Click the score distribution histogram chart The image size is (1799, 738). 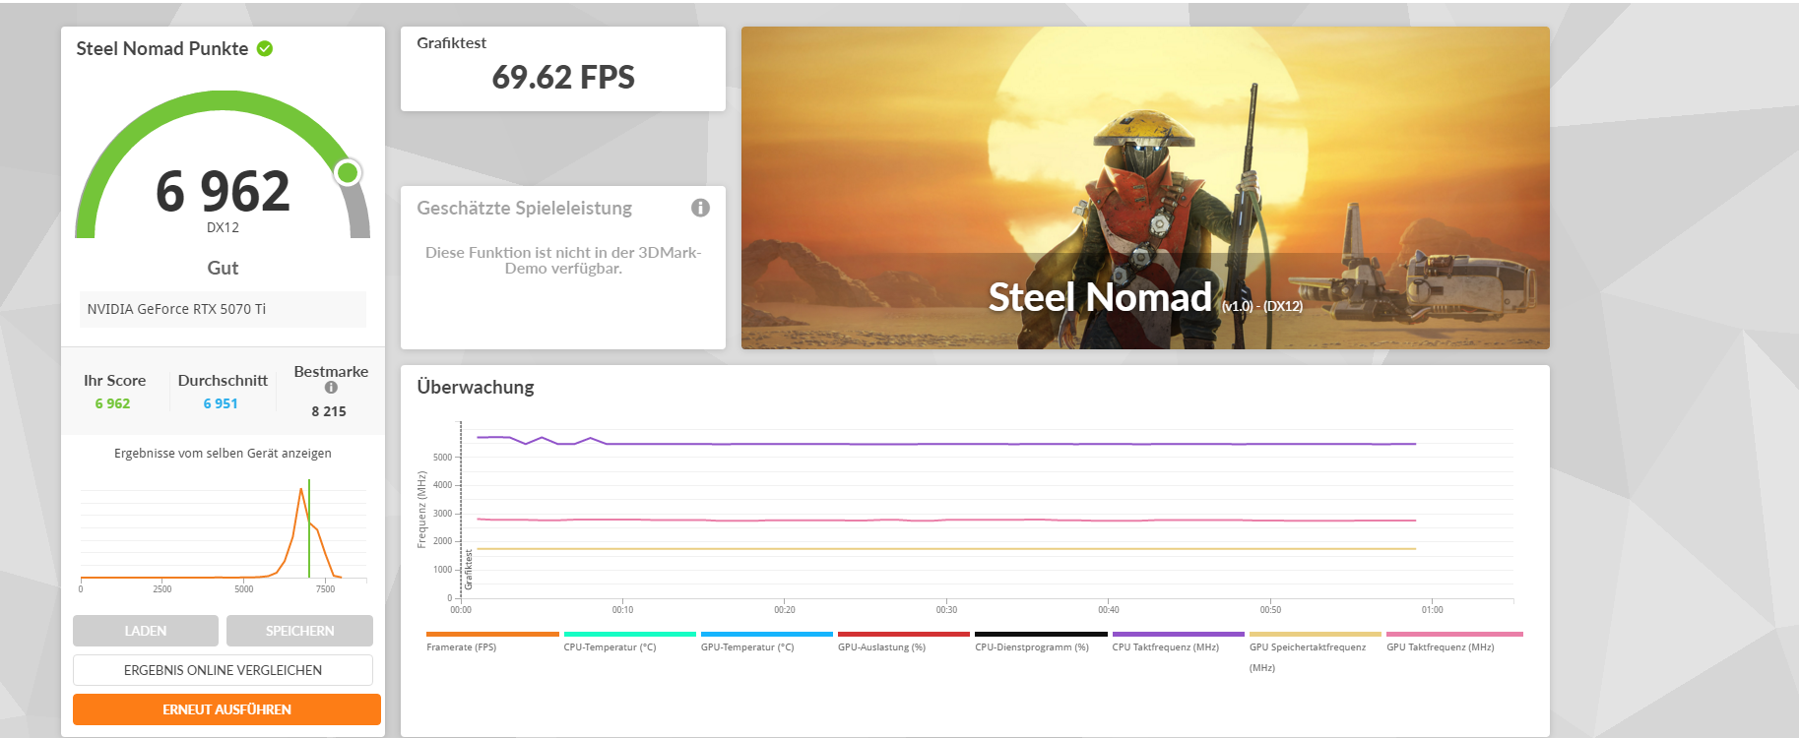pyautogui.click(x=224, y=534)
